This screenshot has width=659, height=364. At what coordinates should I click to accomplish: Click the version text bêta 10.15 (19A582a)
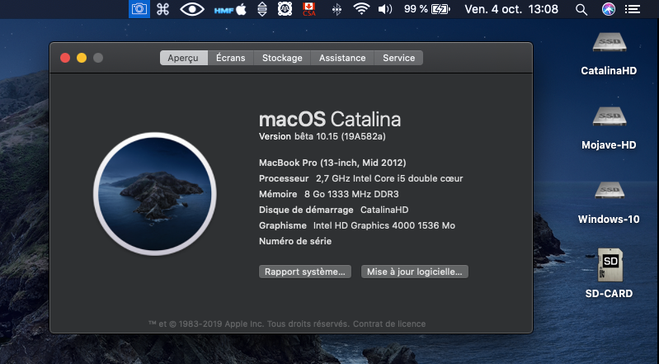point(340,136)
